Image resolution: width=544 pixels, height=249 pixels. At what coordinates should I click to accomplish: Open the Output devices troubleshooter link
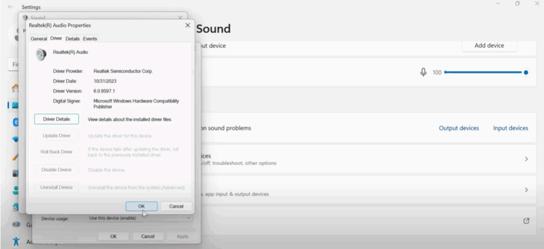point(458,128)
